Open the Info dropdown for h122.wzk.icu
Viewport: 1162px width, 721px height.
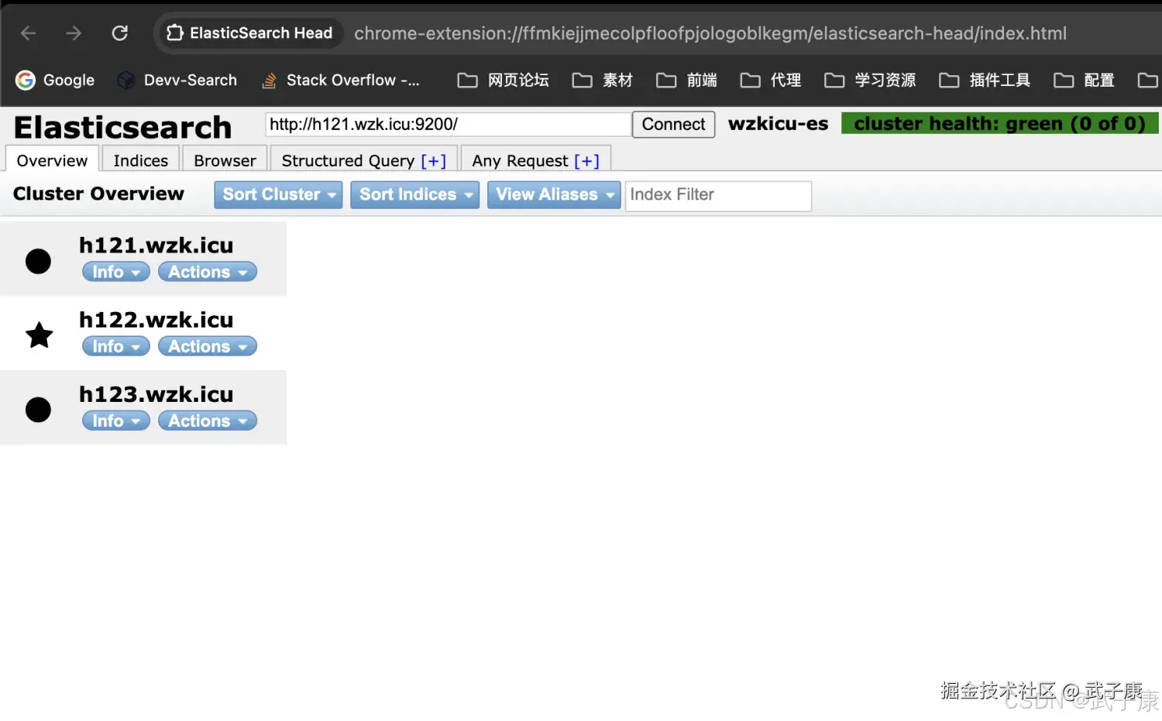click(116, 346)
